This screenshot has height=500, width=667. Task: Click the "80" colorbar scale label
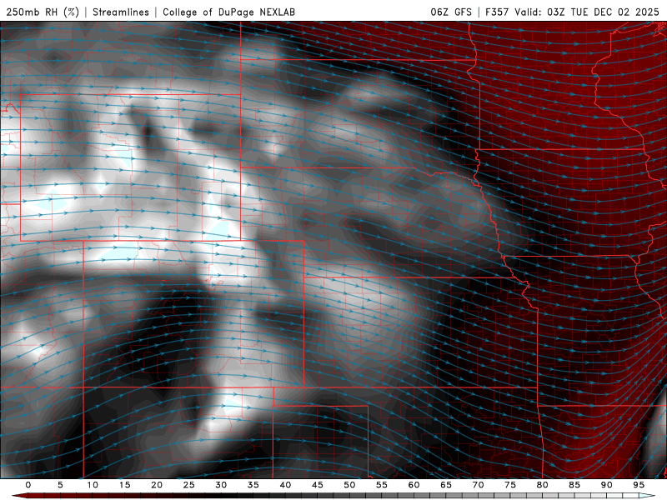point(542,485)
